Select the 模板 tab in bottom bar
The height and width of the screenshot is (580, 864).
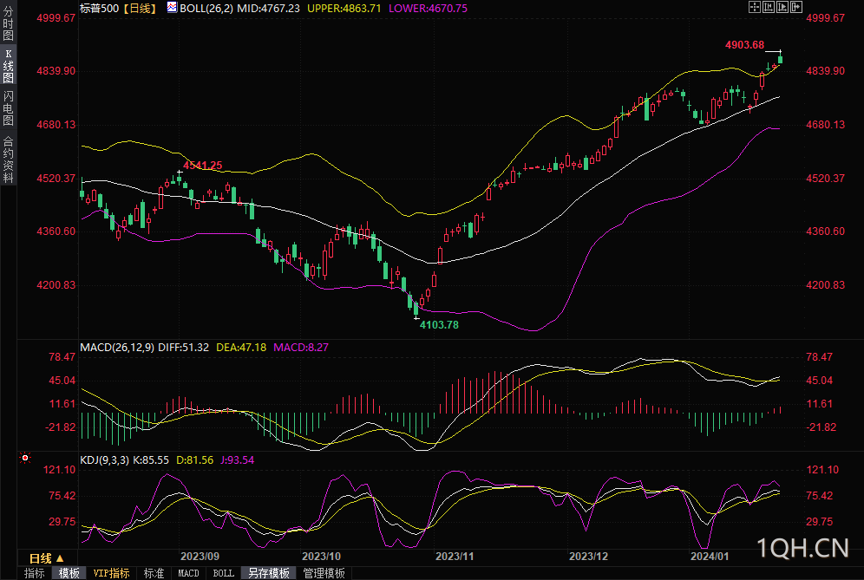[x=69, y=573]
